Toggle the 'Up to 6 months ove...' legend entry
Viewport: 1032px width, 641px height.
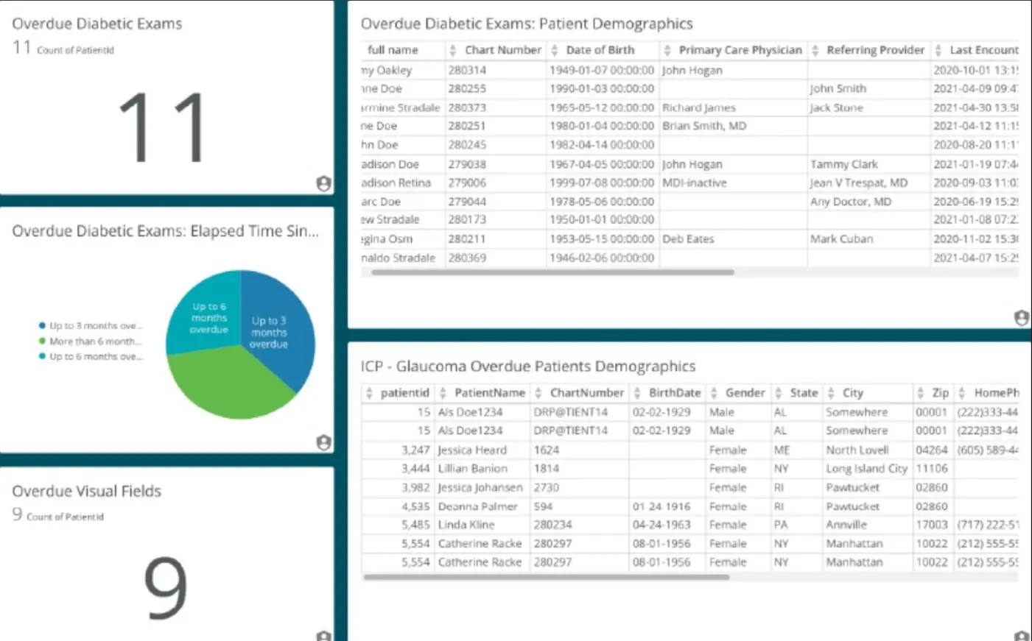94,356
